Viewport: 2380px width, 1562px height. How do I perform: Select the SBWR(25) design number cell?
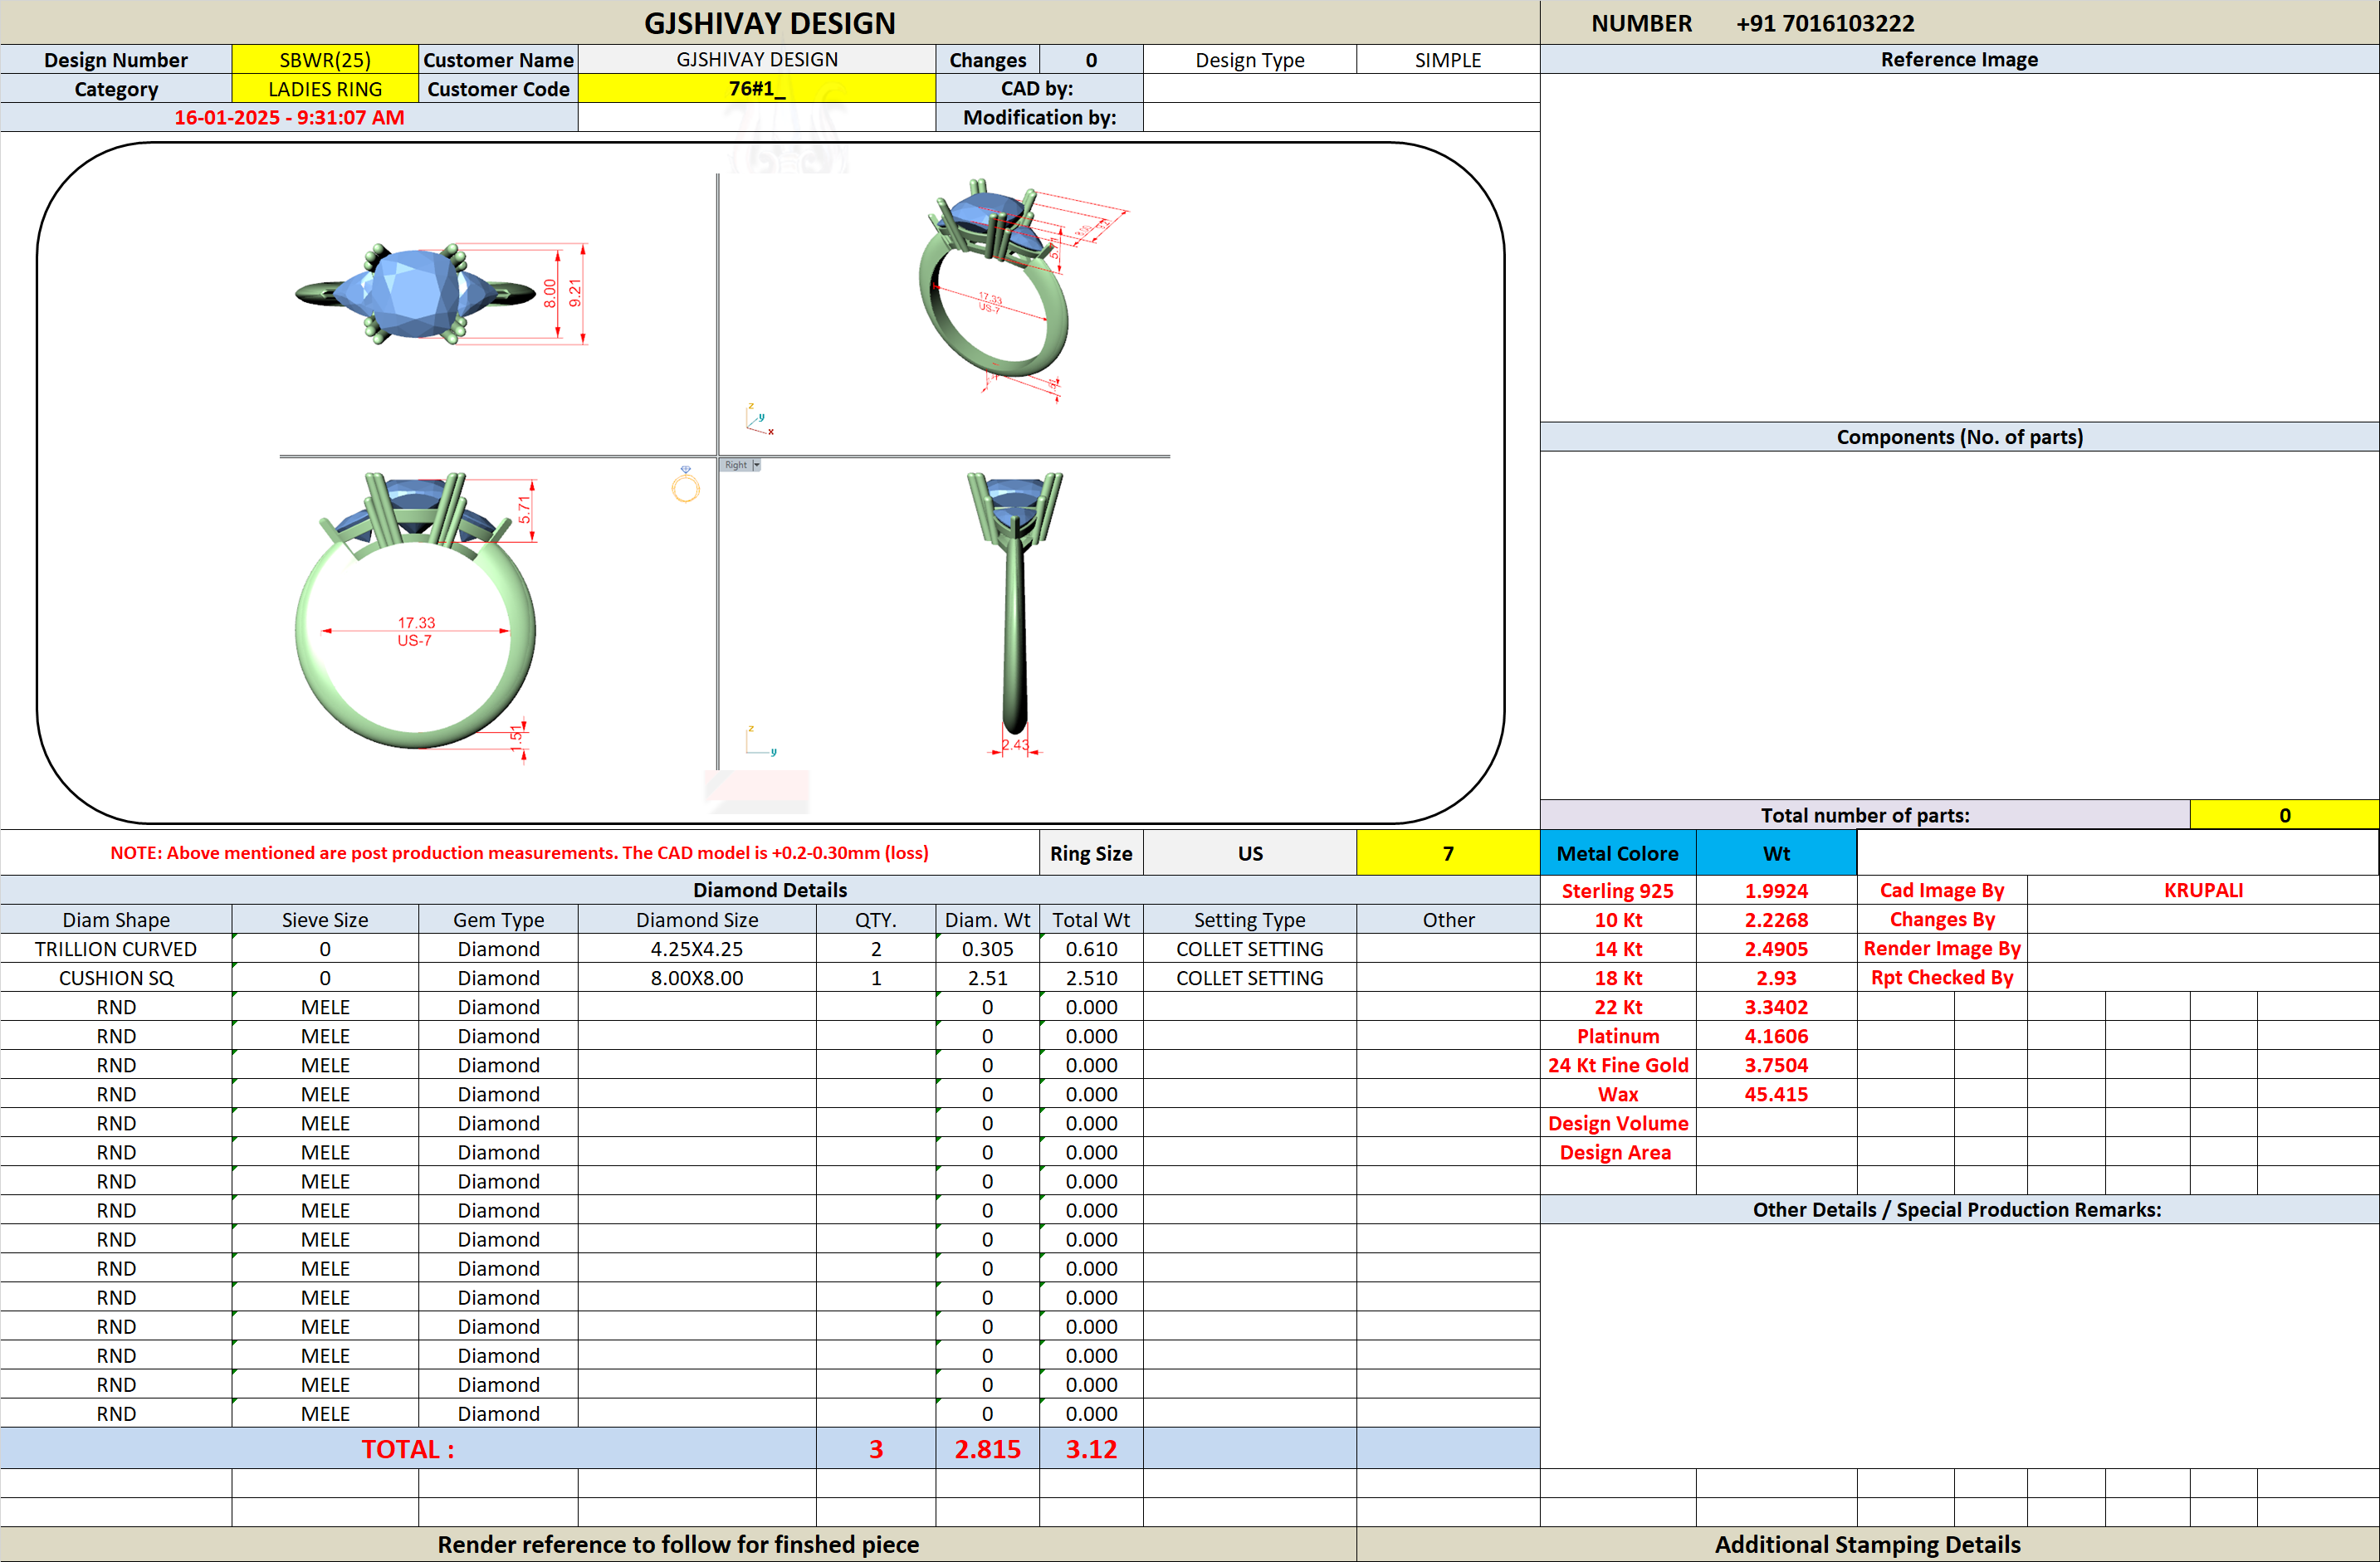(x=325, y=60)
